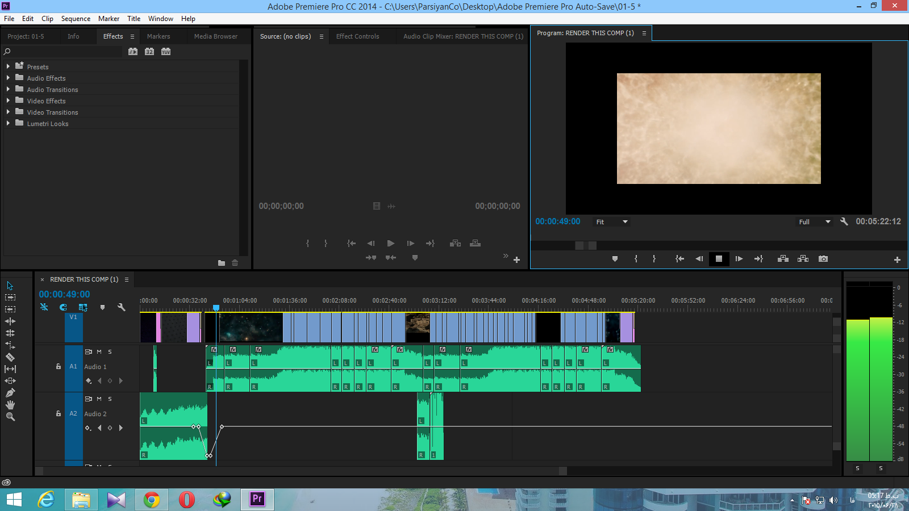The width and height of the screenshot is (909, 511).
Task: Click Lift button in Program monitor
Action: (783, 259)
